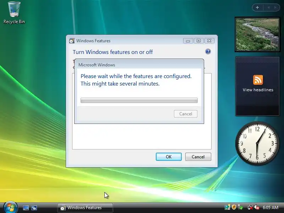This screenshot has height=213, width=284.
Task: Click View headlines in the feed gadget
Action: 258,90
